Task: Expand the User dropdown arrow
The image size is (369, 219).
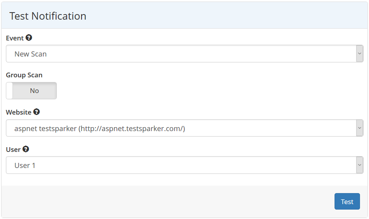Action: click(x=360, y=165)
